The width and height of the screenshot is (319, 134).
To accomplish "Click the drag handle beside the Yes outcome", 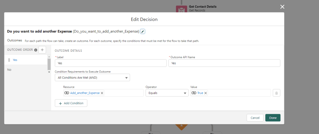I will click(9, 60).
